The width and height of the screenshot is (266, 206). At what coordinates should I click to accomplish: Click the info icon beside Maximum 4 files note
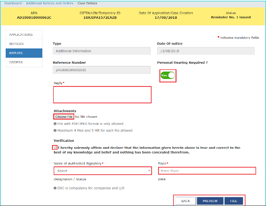click(55, 130)
